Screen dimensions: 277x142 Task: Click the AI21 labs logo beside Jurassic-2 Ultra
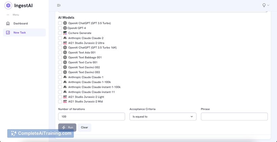pyautogui.click(x=65, y=43)
